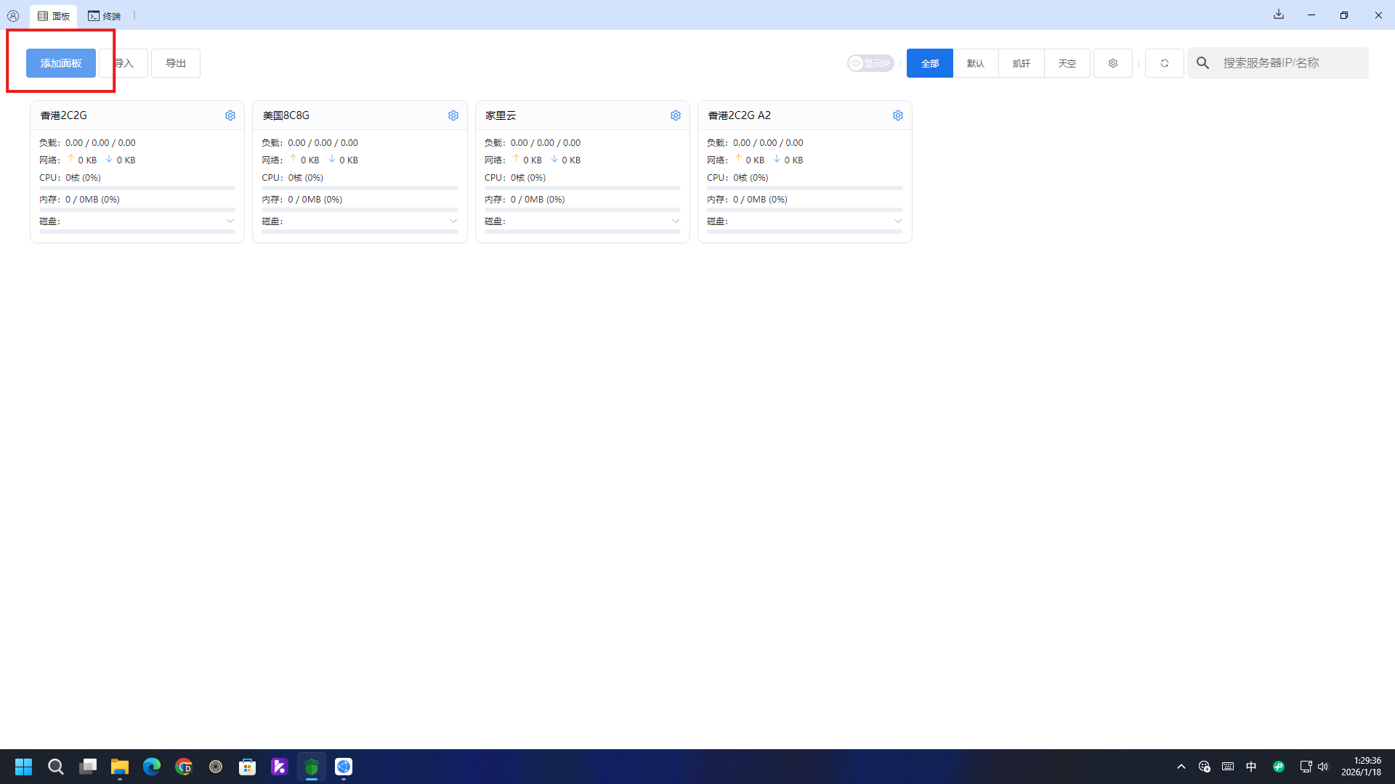Expand 磁盘 dropdown on 家里云 card
The image size is (1395, 784).
click(x=676, y=221)
